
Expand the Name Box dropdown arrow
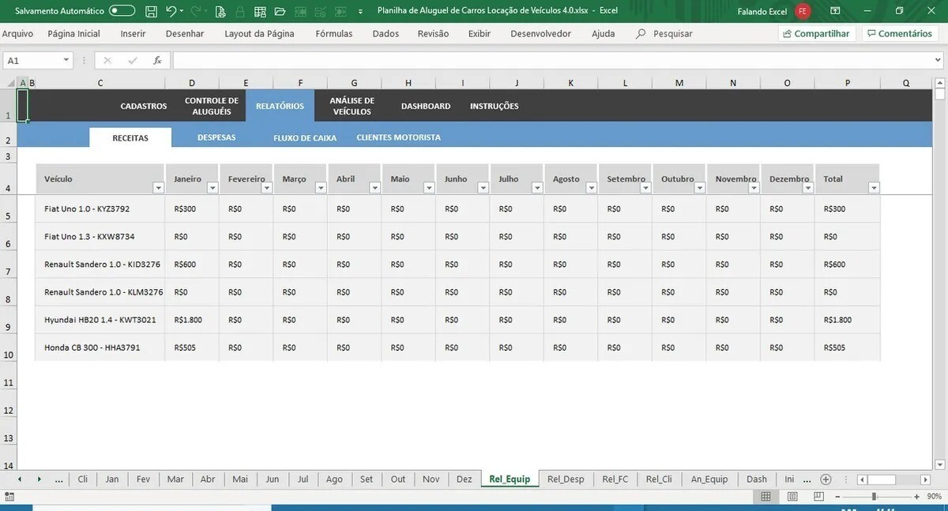click(66, 61)
